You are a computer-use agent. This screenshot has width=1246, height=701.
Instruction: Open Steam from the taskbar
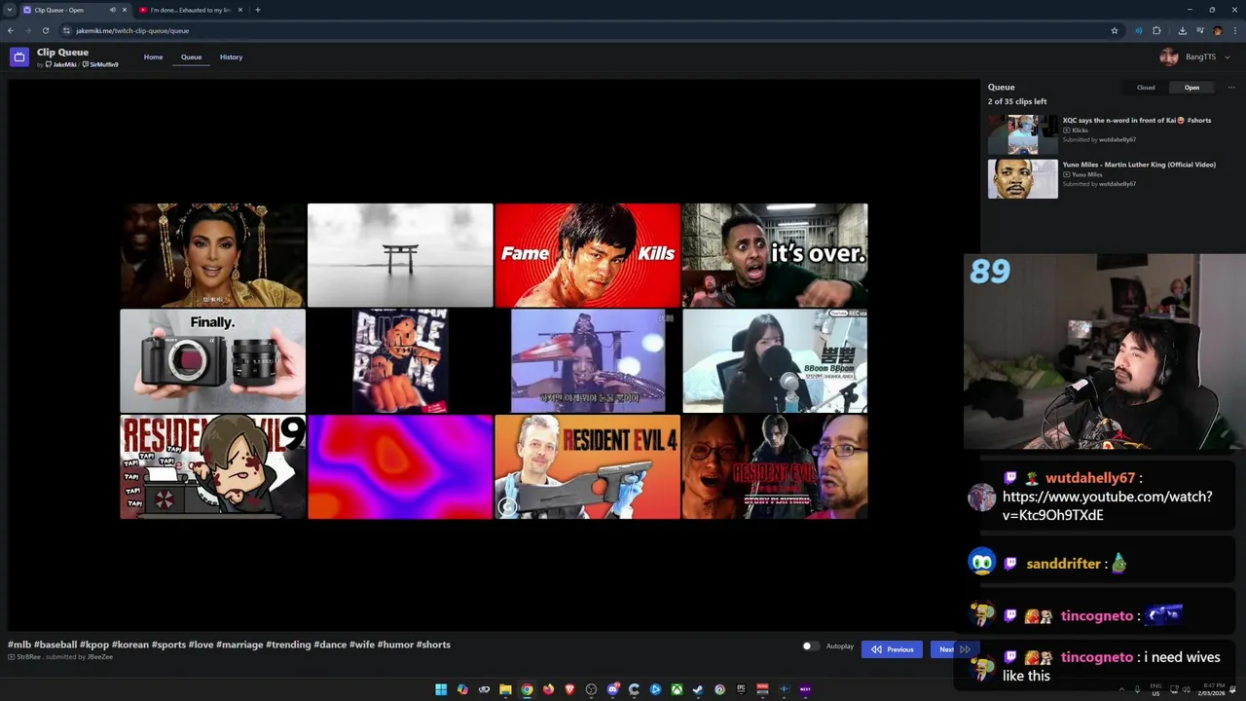tap(698, 689)
